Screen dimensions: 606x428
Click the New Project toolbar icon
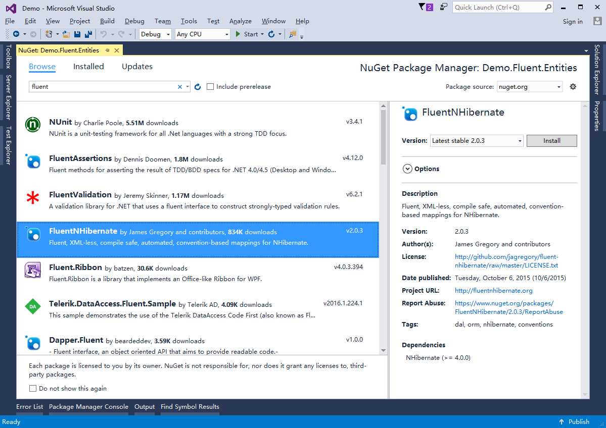49,34
